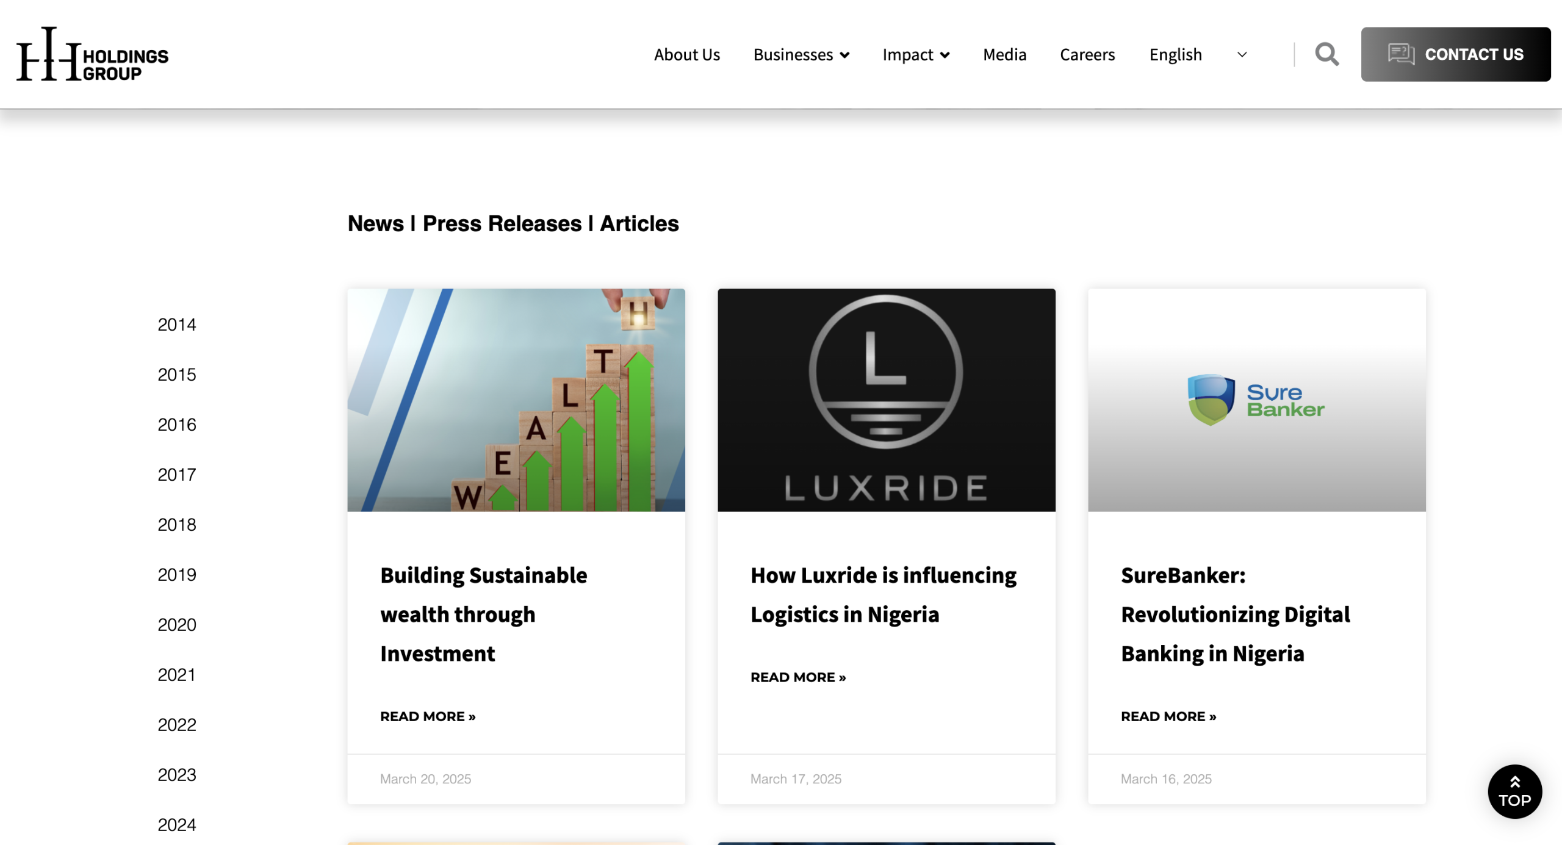
Task: Open the Luxride logo thumbnail
Action: (887, 400)
